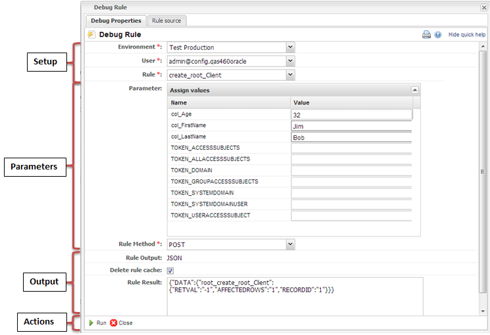
Task: Click the POST rule method field
Action: (x=226, y=244)
